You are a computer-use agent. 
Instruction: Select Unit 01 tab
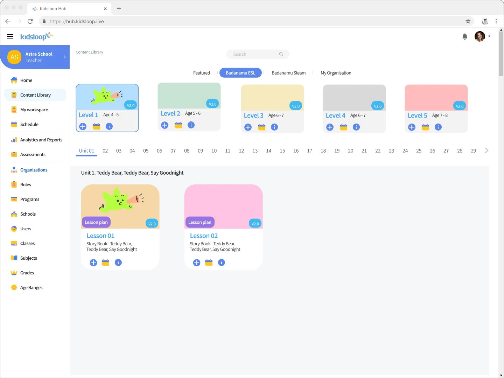[x=86, y=151]
